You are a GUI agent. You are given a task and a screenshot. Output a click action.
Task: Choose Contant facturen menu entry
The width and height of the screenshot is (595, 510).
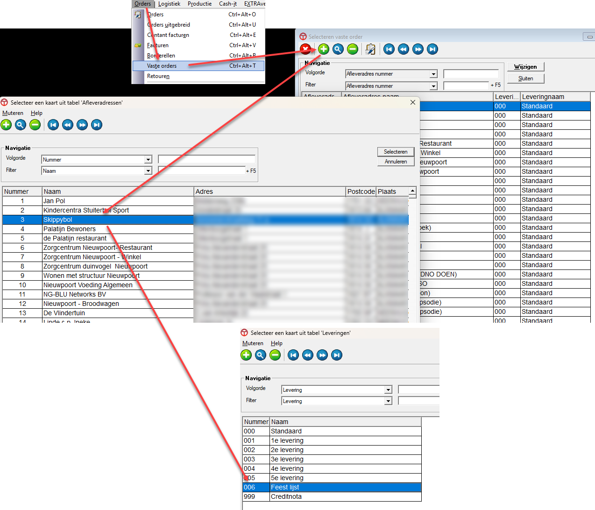point(198,35)
